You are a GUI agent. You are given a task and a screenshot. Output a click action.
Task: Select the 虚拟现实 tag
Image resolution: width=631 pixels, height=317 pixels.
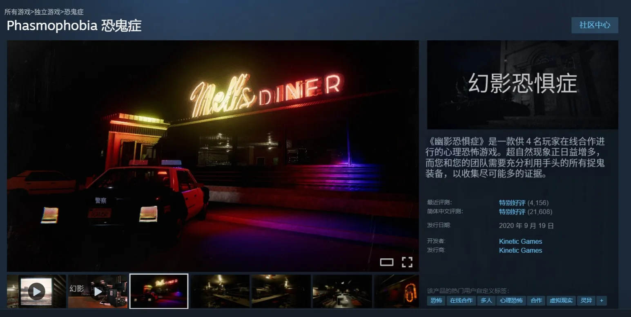(x=561, y=301)
